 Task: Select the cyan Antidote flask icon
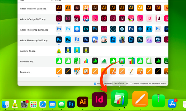(x=77, y=50)
